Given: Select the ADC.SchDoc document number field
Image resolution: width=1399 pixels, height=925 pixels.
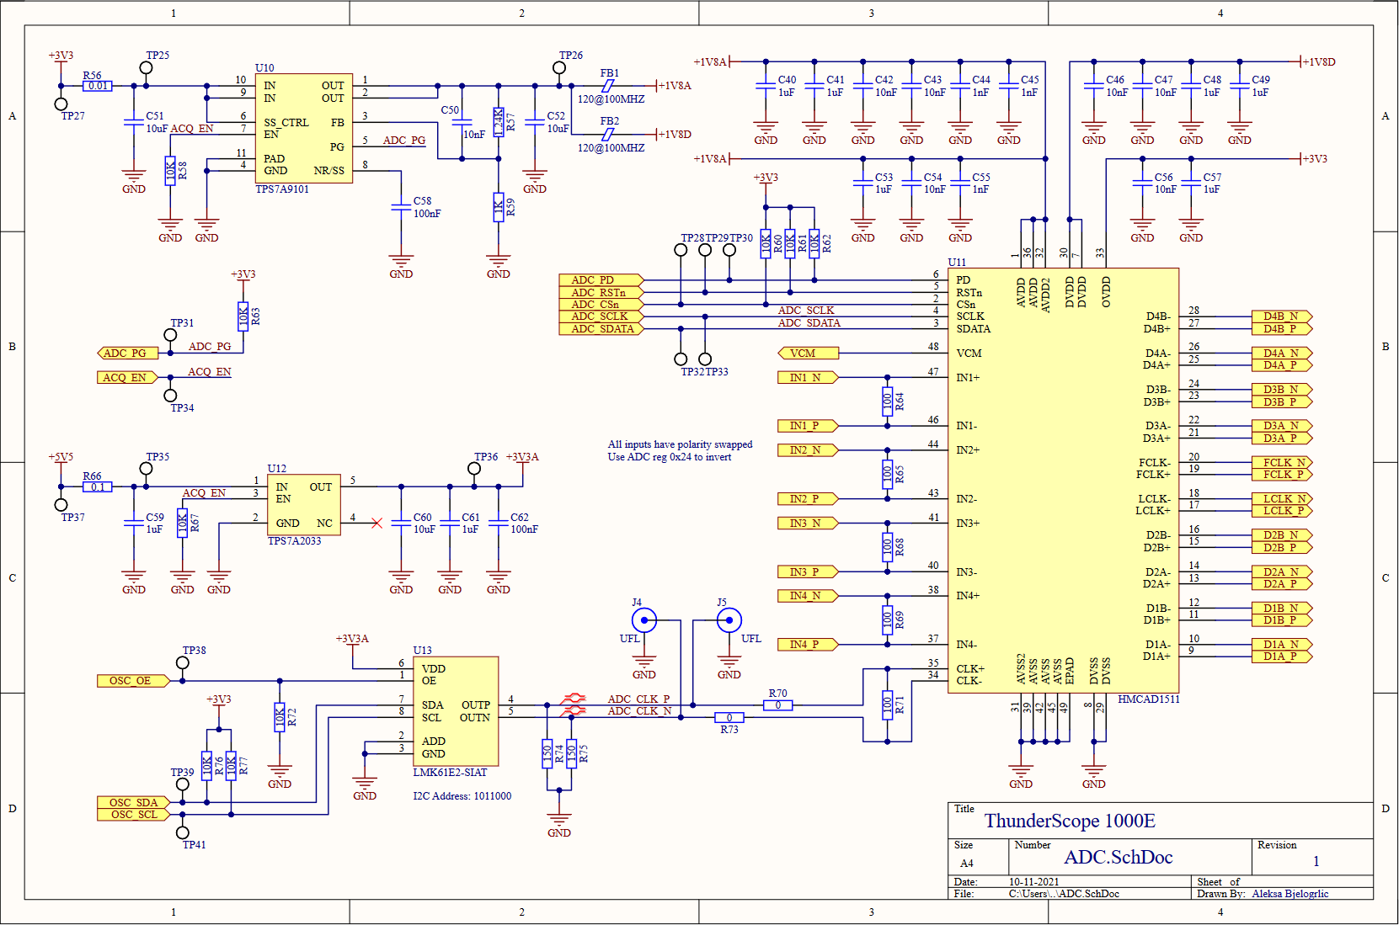Looking at the screenshot, I should coord(1118,857).
